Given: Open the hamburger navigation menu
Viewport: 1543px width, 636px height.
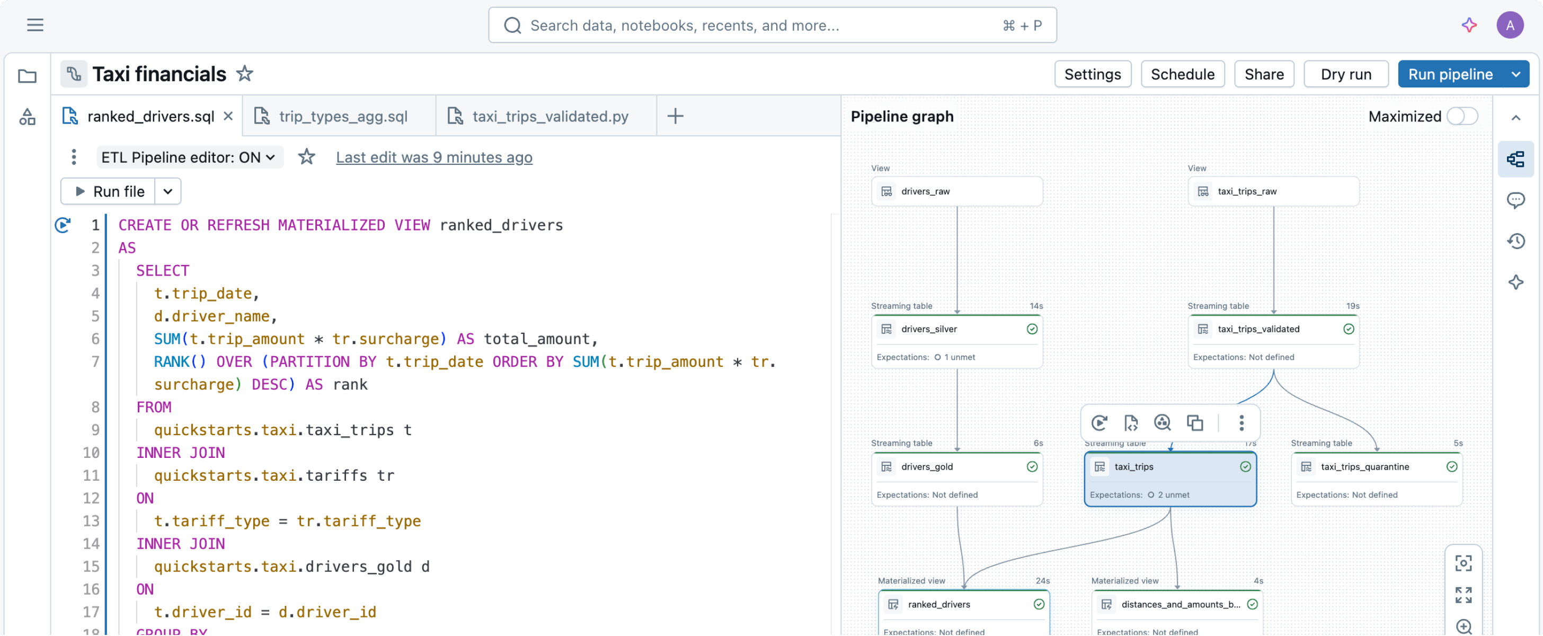Looking at the screenshot, I should [35, 25].
